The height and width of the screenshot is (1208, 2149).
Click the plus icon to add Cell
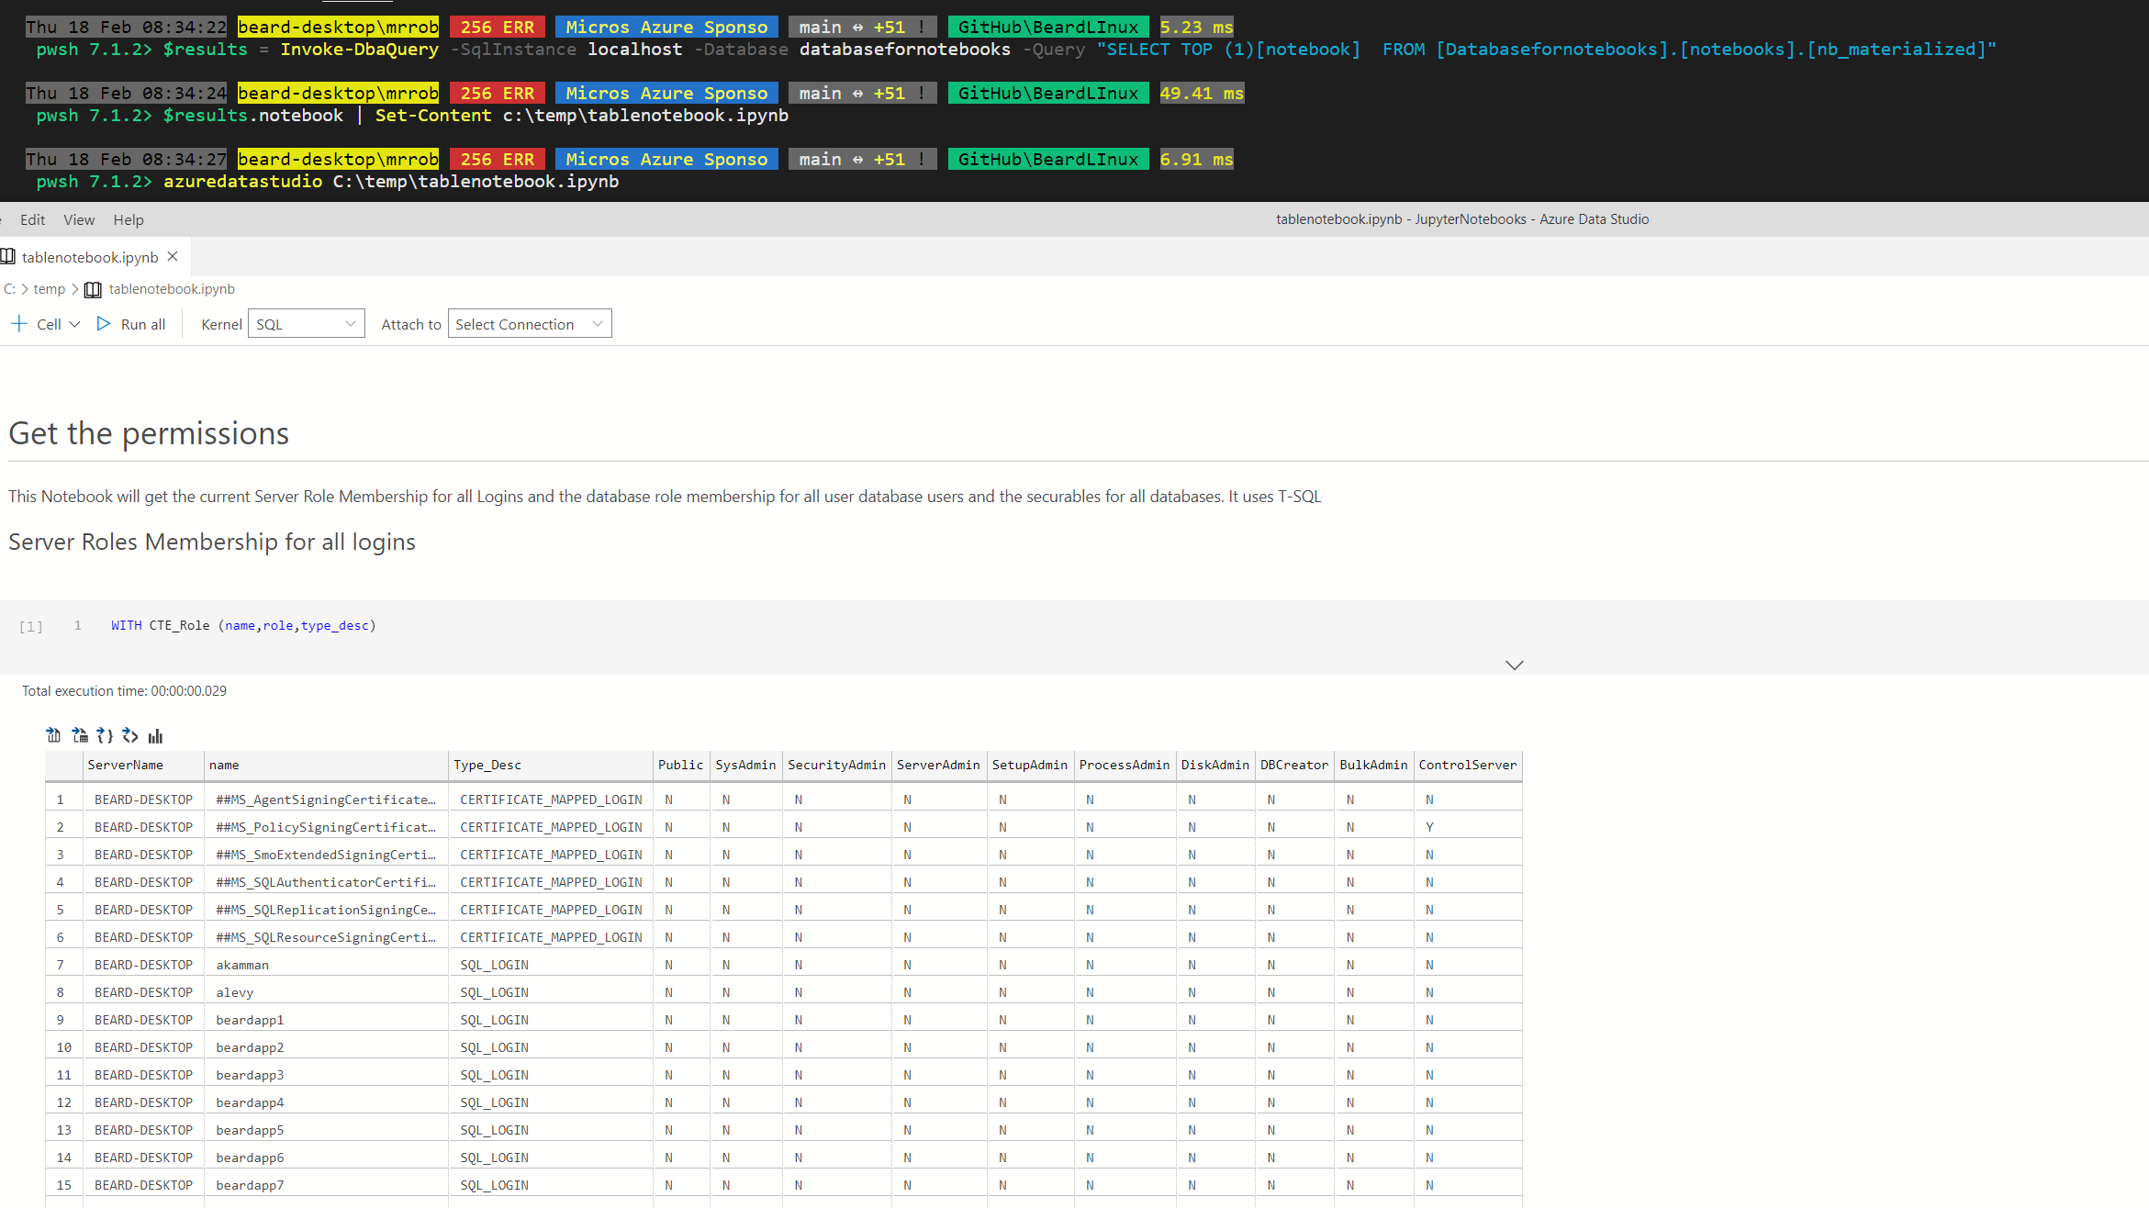18,324
